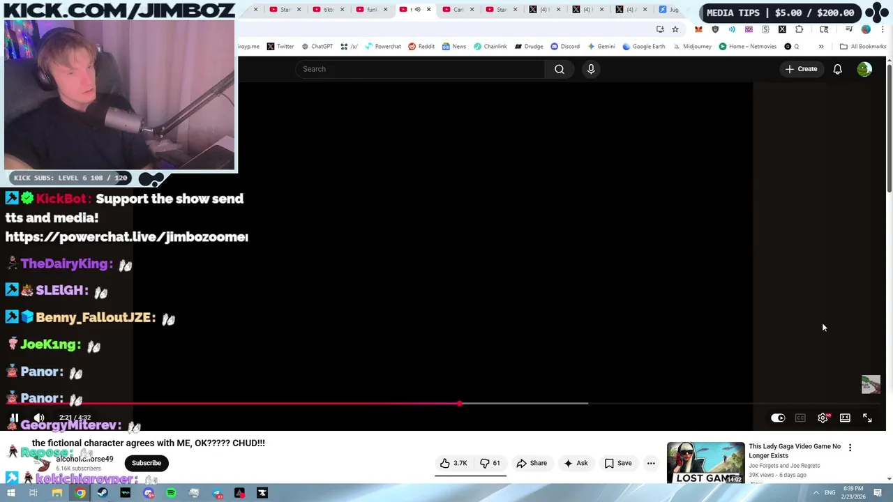Open the browser Extensions puzzle icon
This screenshot has height=502, width=893.
[x=800, y=29]
